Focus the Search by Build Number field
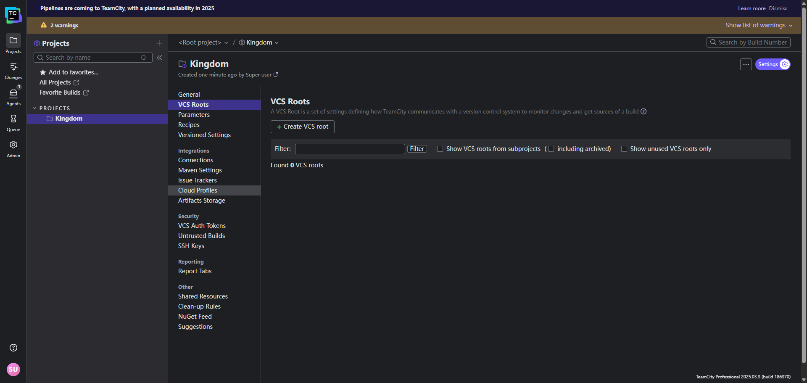 point(749,42)
